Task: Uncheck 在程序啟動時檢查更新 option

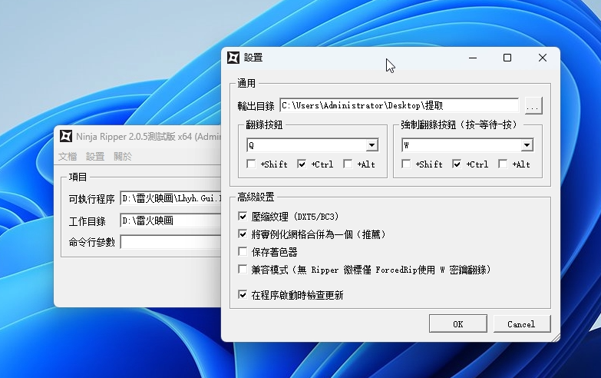Action: [x=243, y=295]
